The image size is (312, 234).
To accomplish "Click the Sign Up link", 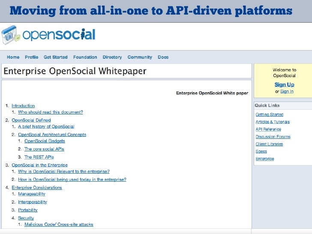I will [284, 84].
